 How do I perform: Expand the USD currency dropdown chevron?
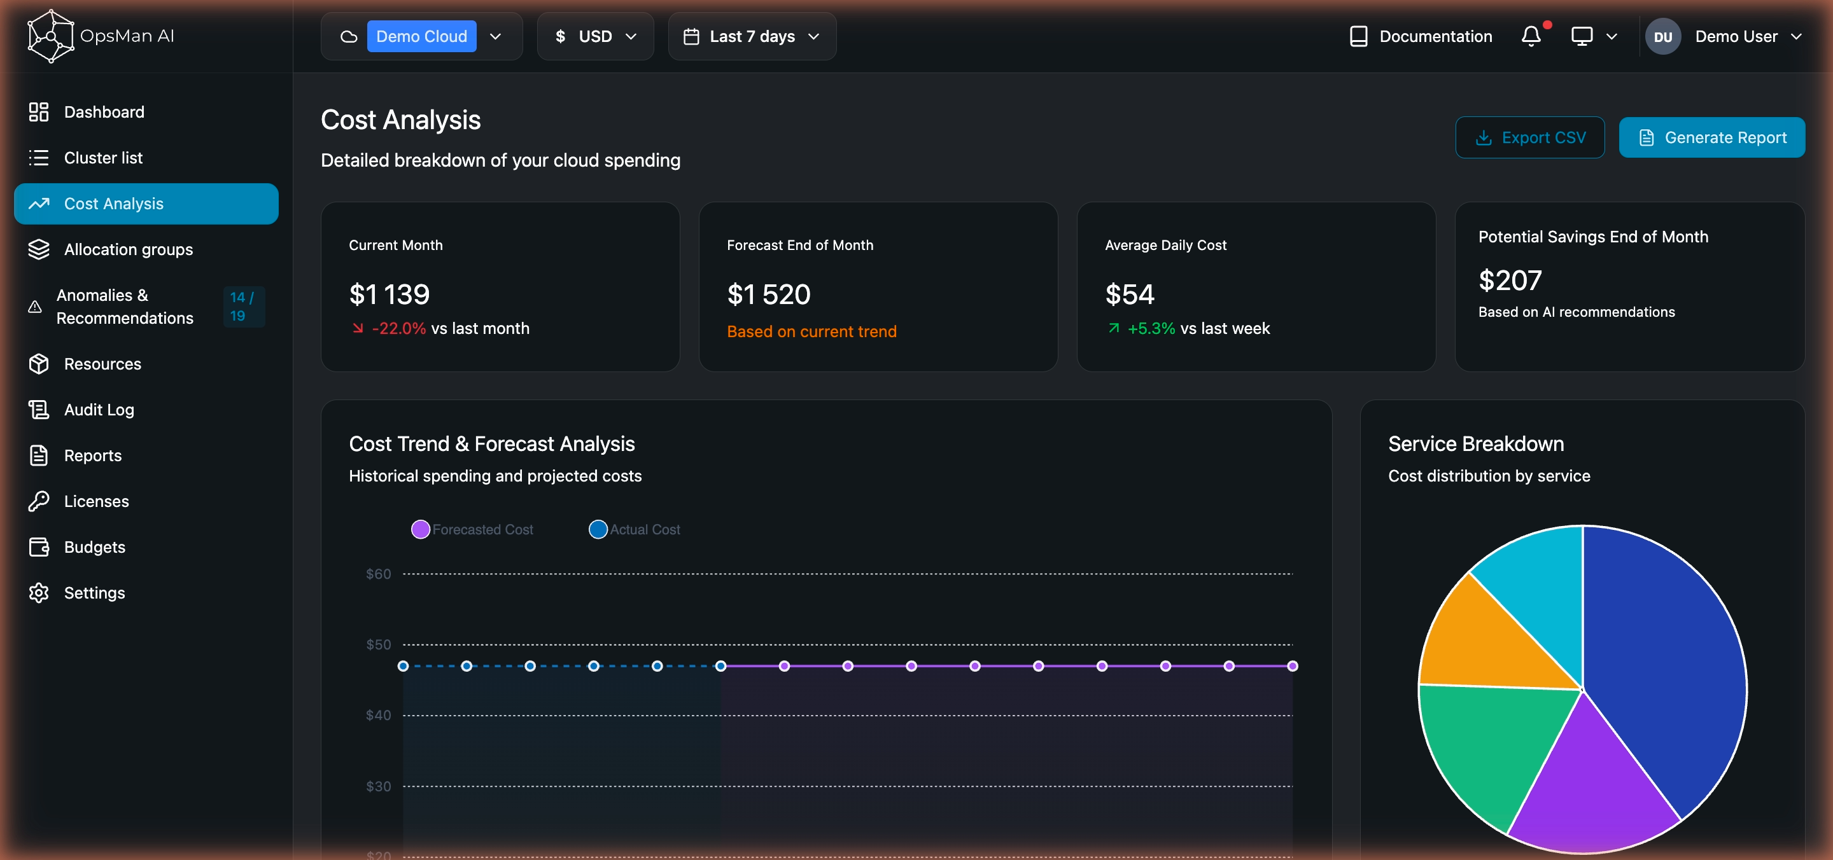[631, 36]
